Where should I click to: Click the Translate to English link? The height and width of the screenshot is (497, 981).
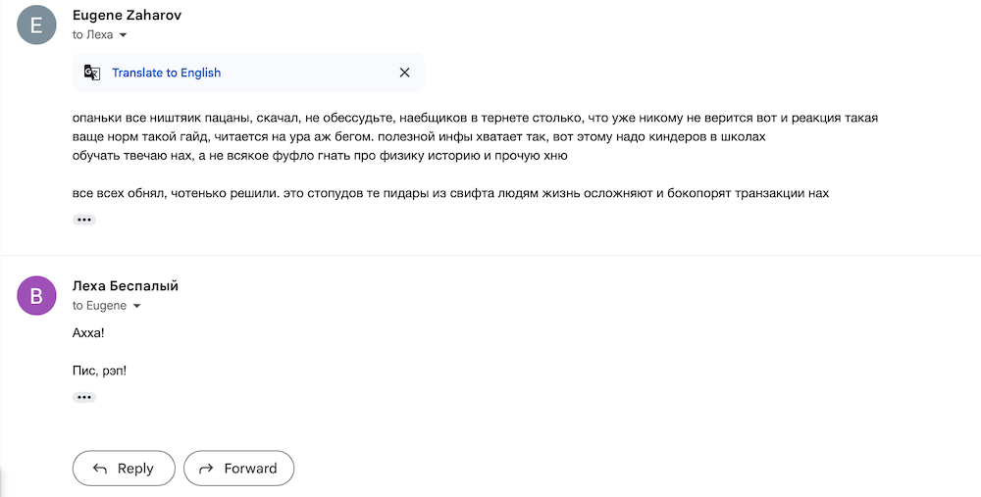coord(166,73)
